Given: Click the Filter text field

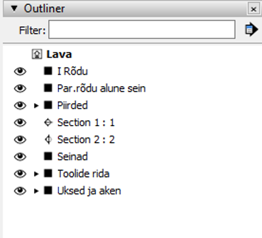Looking at the screenshot, I should pos(142,29).
